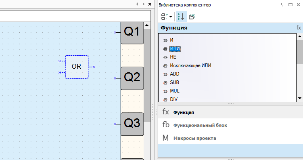Click the Q3 output block

132,124
